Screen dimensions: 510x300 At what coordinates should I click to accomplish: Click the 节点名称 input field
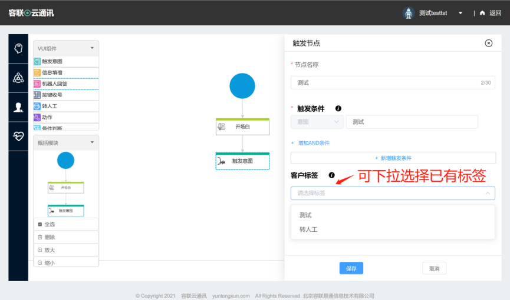(x=393, y=83)
